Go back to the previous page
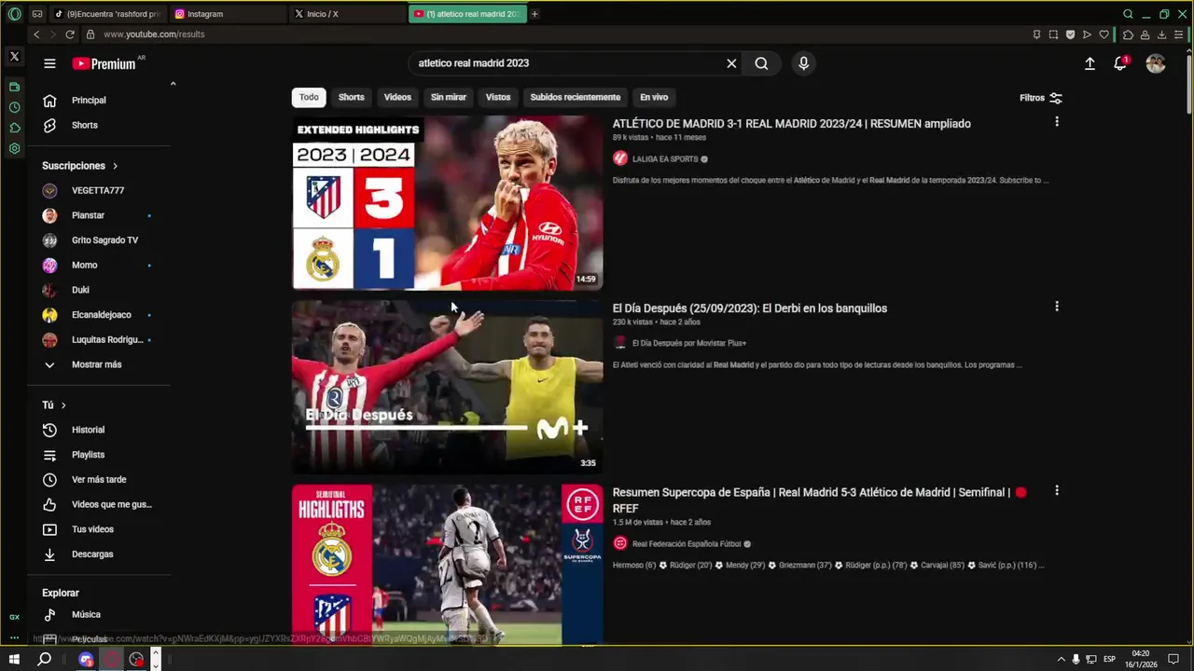The height and width of the screenshot is (671, 1194). (x=36, y=34)
